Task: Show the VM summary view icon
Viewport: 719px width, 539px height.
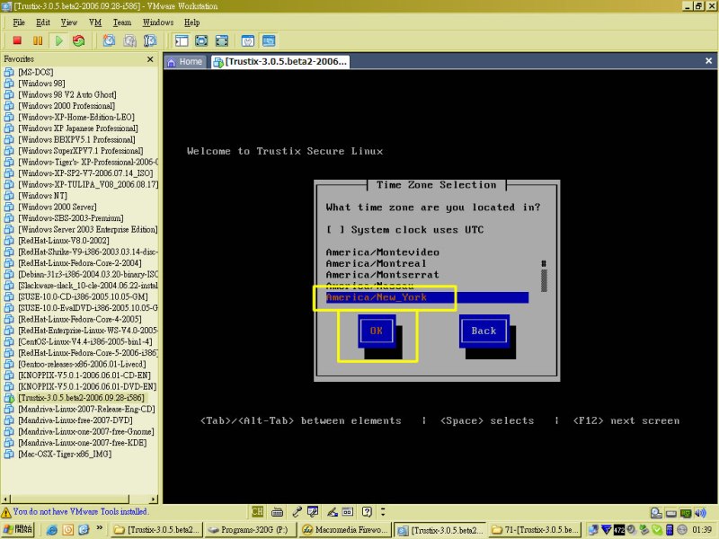Action: coord(248,40)
